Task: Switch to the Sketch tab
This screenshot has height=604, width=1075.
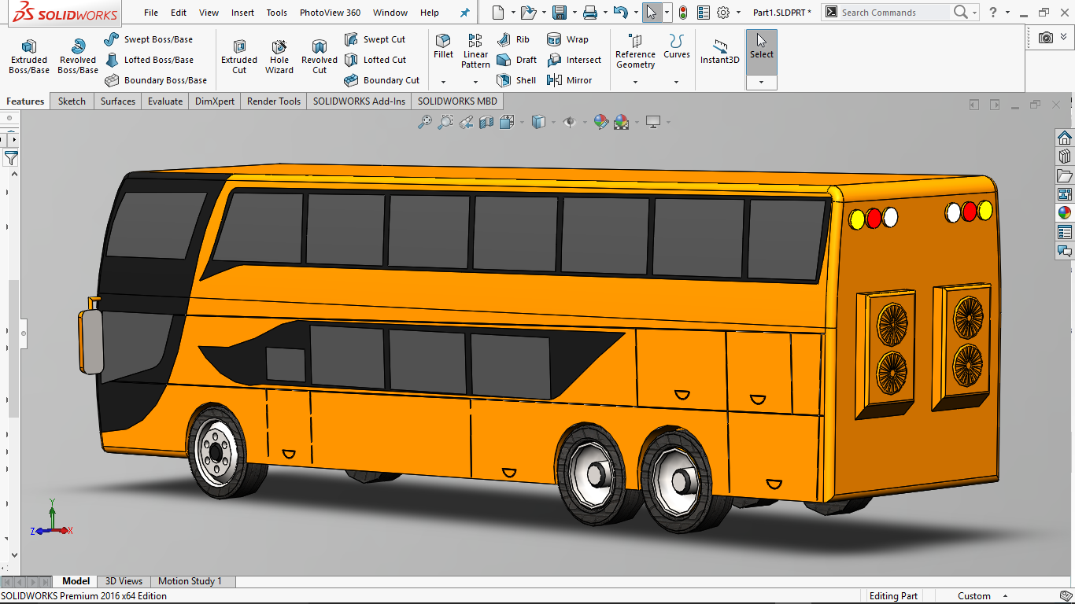Action: click(72, 101)
